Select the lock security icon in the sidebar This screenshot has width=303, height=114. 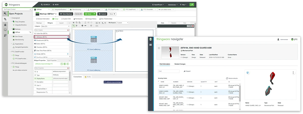pyautogui.click(x=5, y=25)
